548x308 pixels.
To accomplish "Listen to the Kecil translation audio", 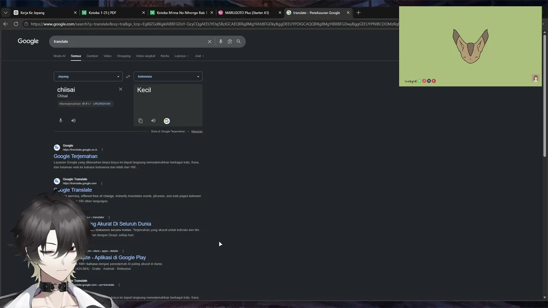I will point(153,121).
